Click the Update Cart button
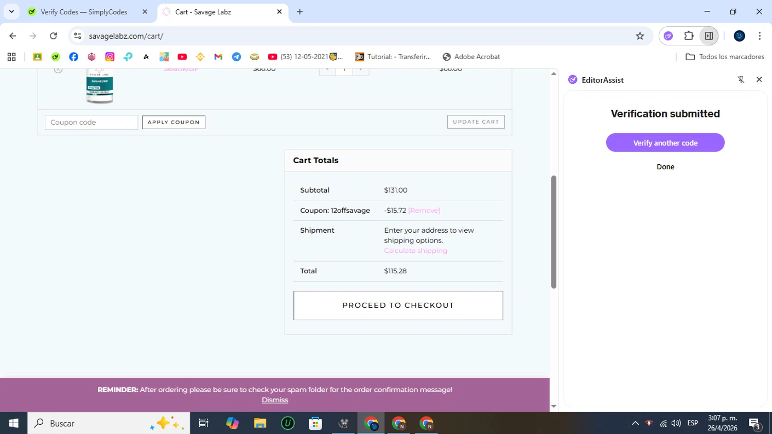The height and width of the screenshot is (434, 772). point(476,121)
